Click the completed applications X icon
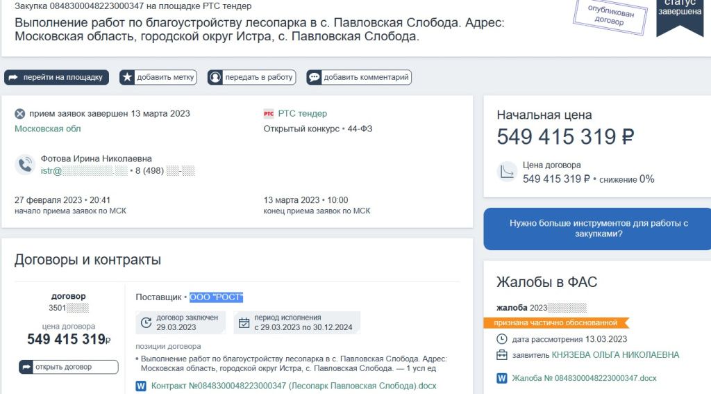 [20, 114]
